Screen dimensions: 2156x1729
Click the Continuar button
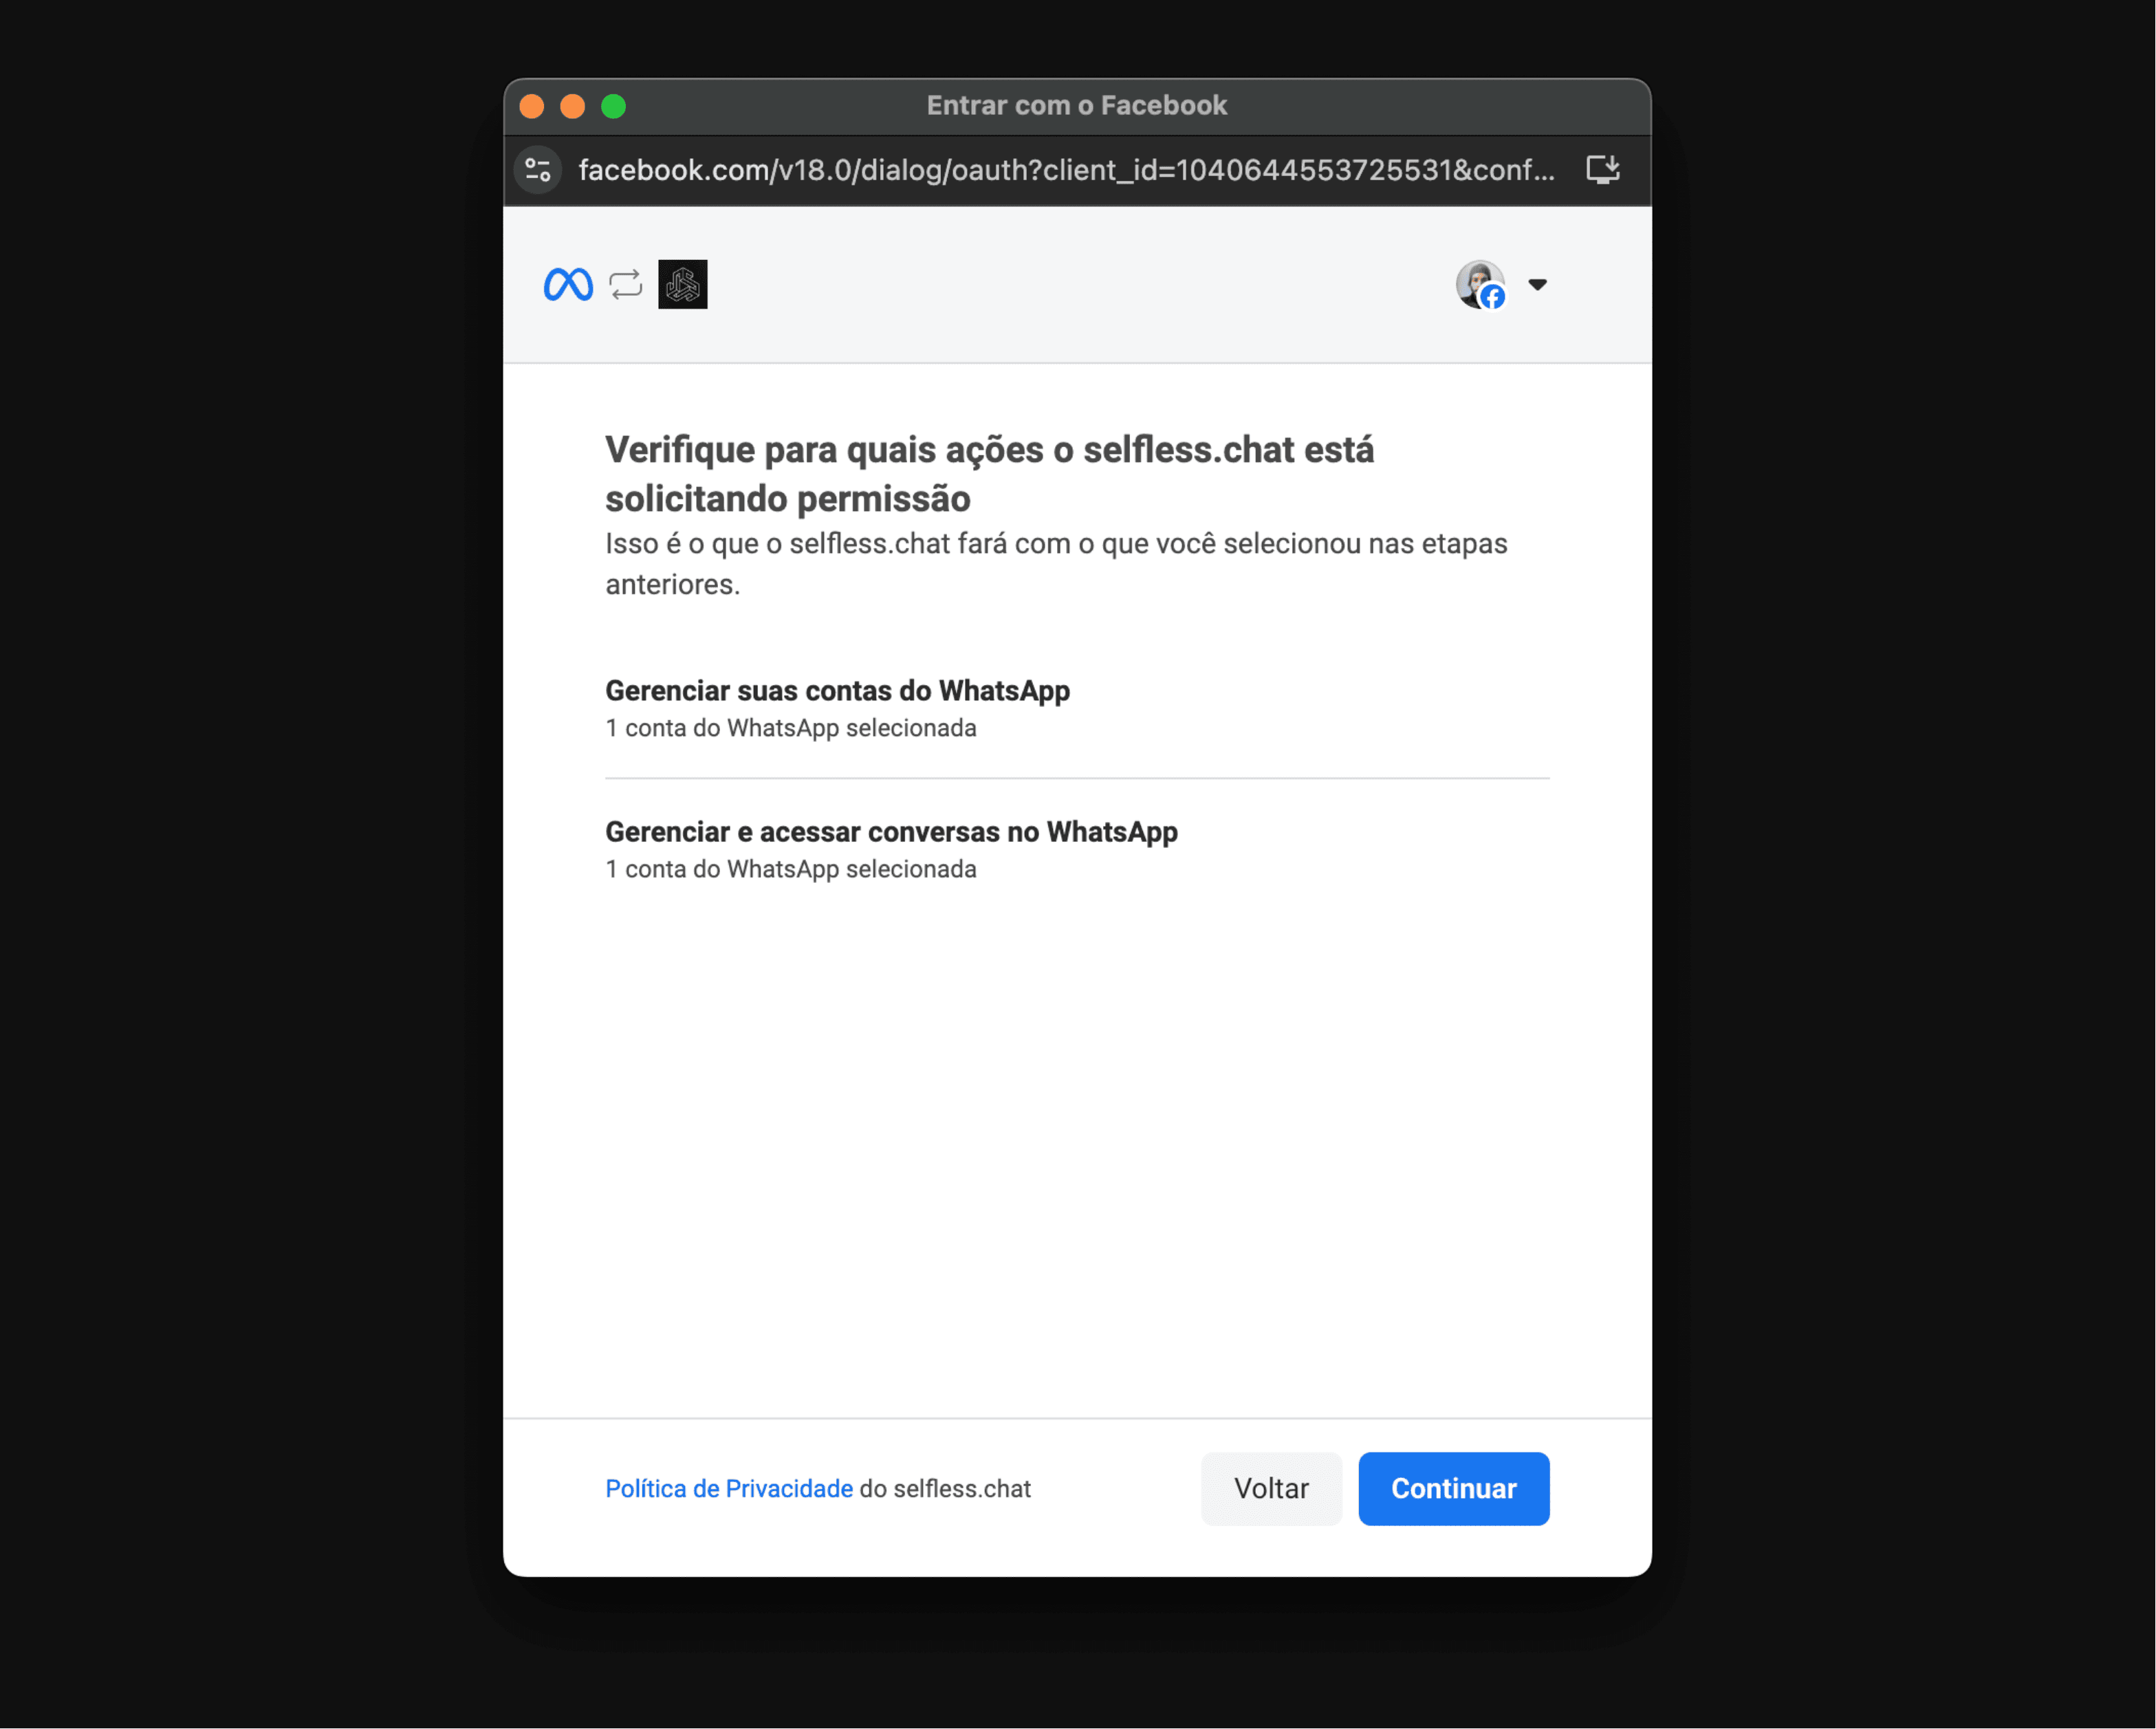tap(1454, 1489)
